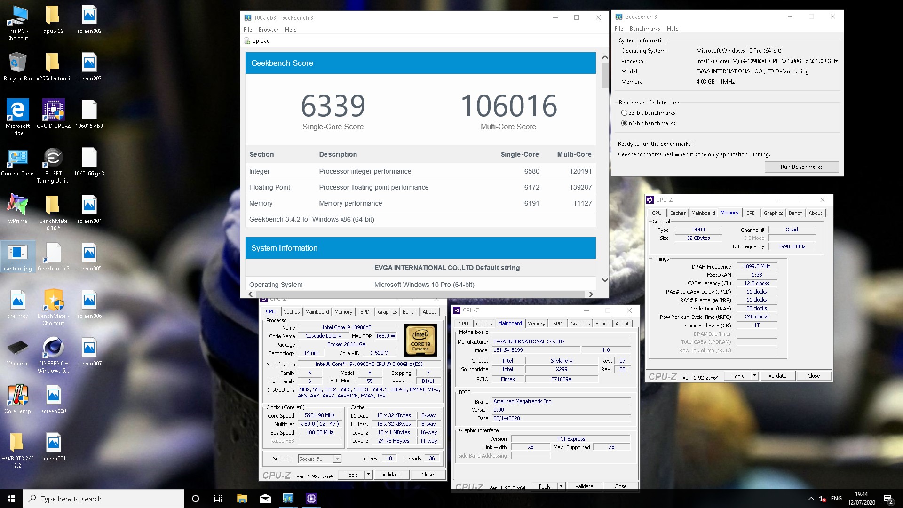
Task: Open the Recycle Bin icon
Action: coord(17,67)
